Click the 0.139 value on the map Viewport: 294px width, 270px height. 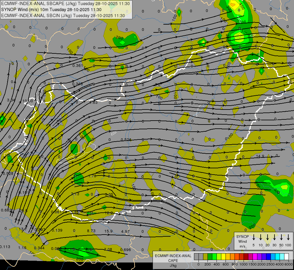[x=57, y=230]
